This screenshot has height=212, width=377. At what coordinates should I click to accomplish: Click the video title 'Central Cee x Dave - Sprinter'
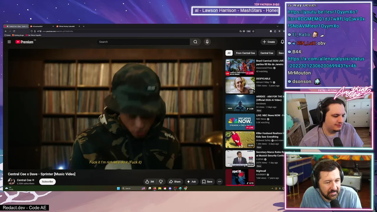(x=42, y=174)
